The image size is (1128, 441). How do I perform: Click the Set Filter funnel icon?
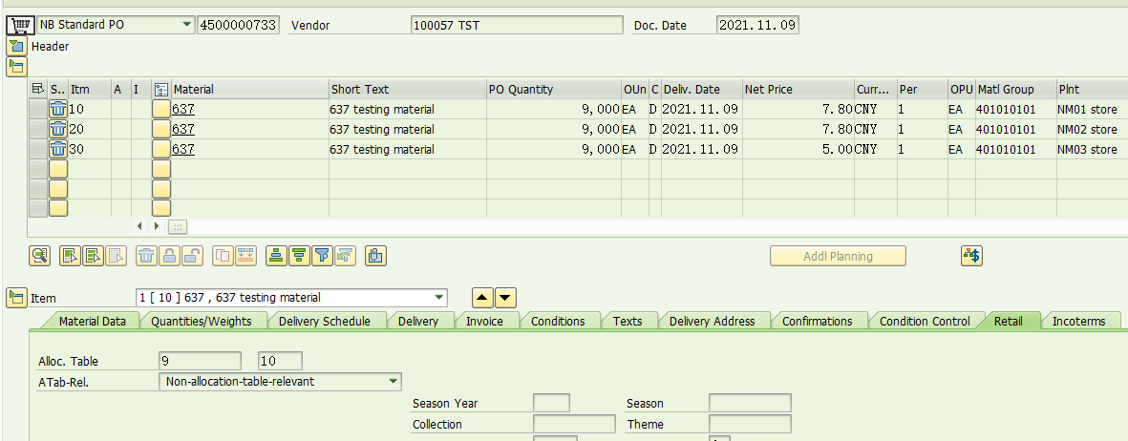pyautogui.click(x=322, y=256)
